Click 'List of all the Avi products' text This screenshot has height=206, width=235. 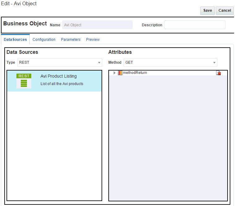pyautogui.click(x=62, y=84)
